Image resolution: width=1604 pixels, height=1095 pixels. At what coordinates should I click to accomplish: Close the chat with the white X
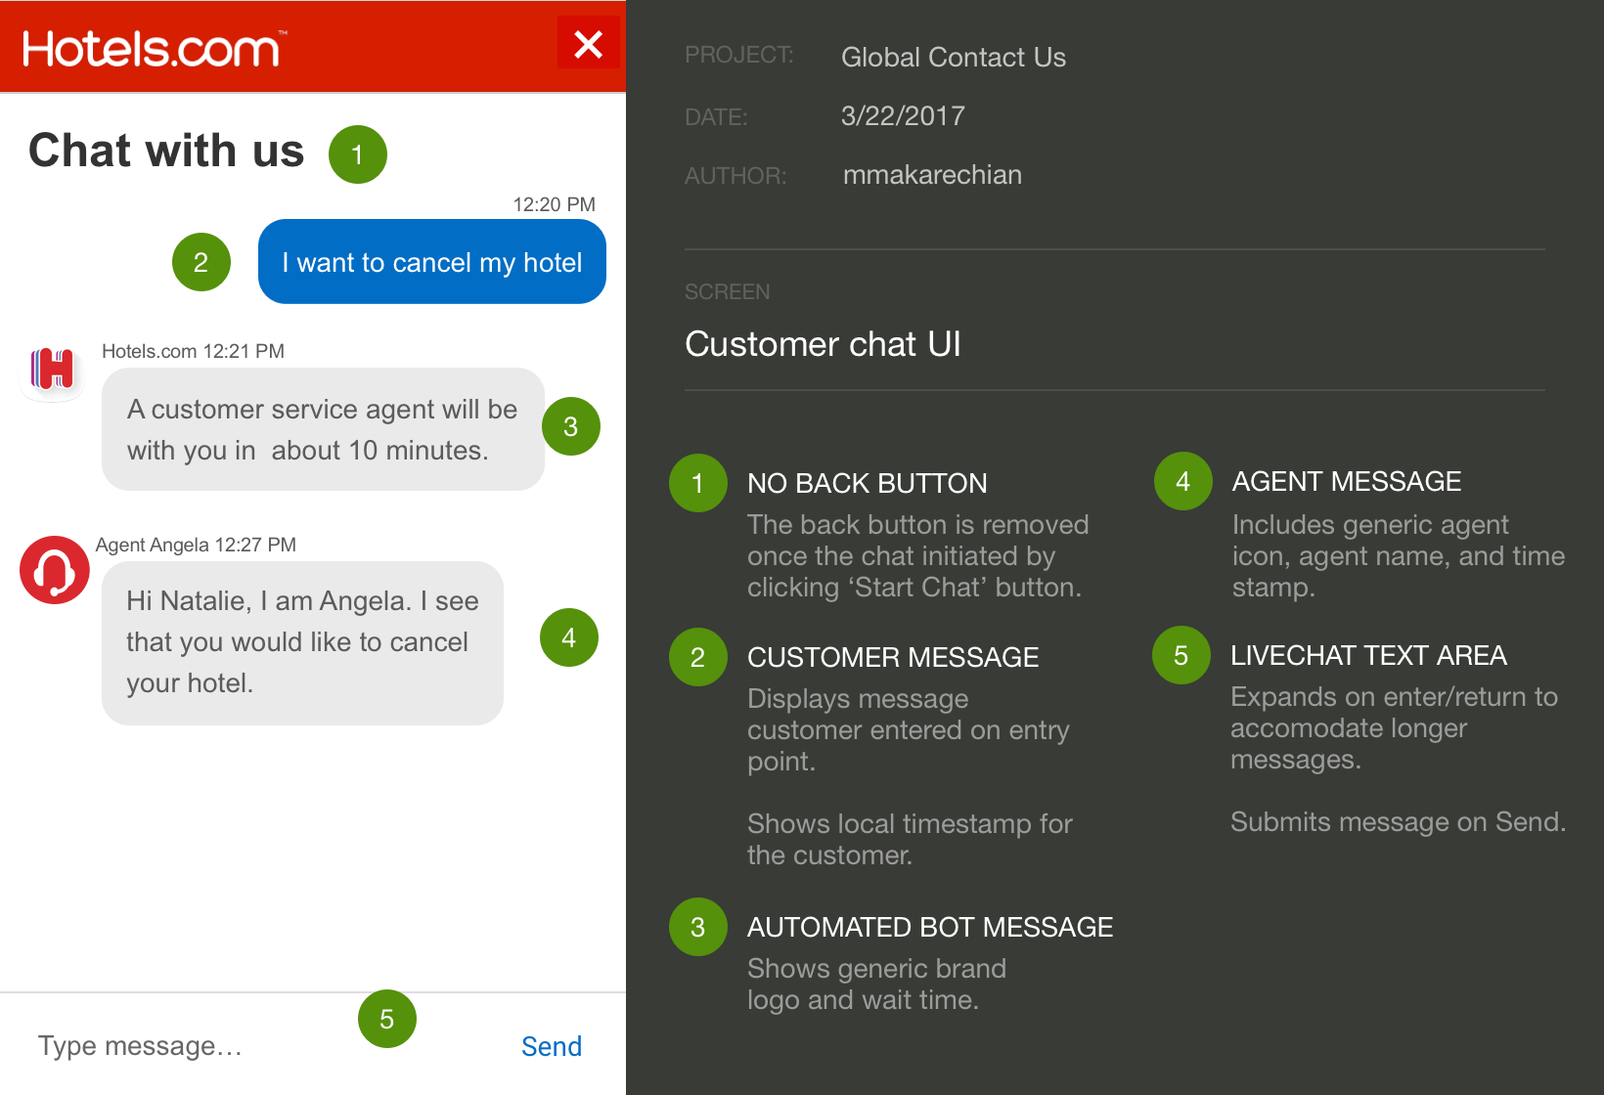(x=588, y=44)
